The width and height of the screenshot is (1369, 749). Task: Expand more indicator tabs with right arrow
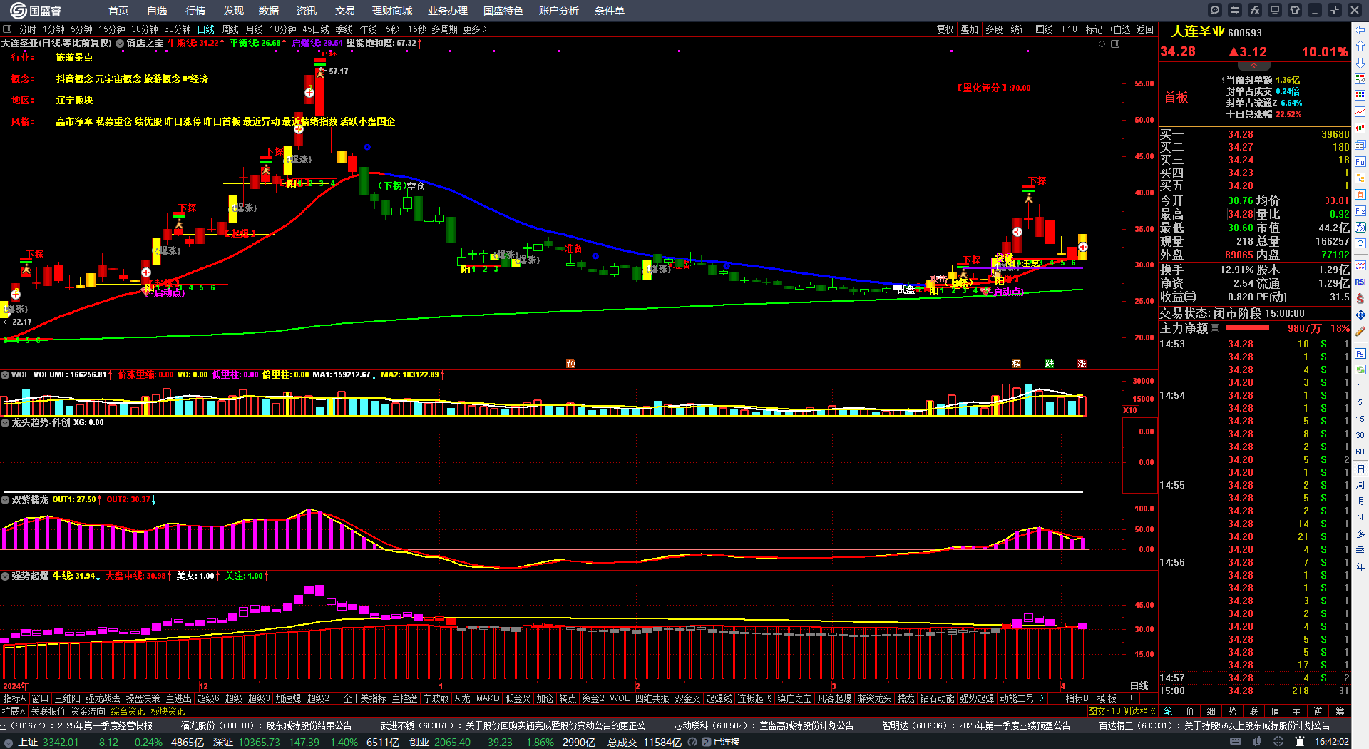1042,698
